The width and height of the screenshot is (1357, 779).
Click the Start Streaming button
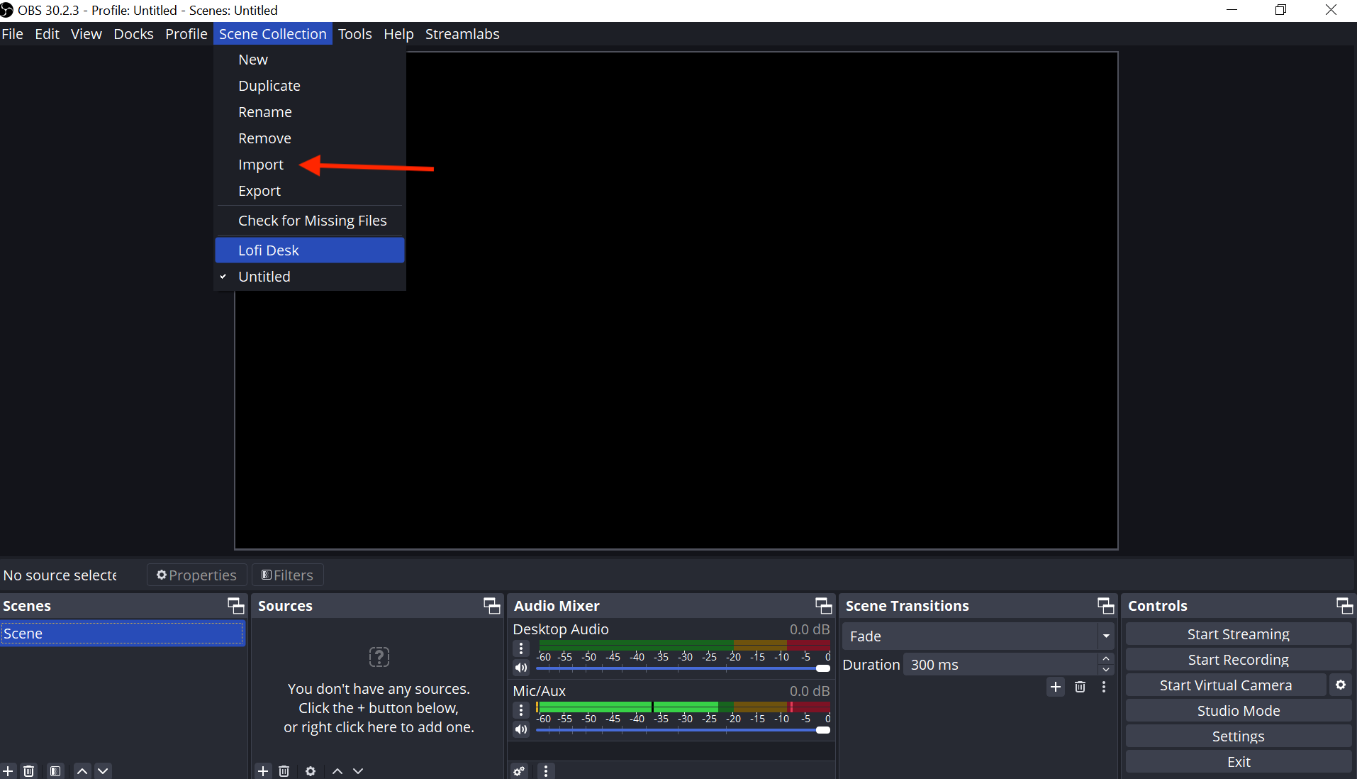click(x=1238, y=634)
